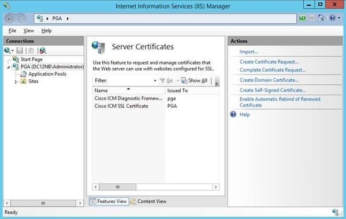The width and height of the screenshot is (346, 219).
Task: Sort by the Name column header
Action: 129,91
